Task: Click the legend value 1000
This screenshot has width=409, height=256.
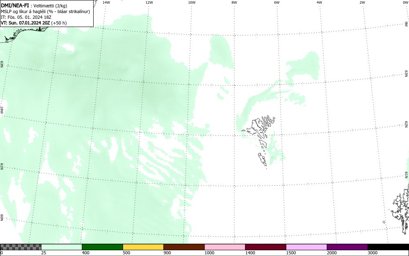Action: (209, 253)
